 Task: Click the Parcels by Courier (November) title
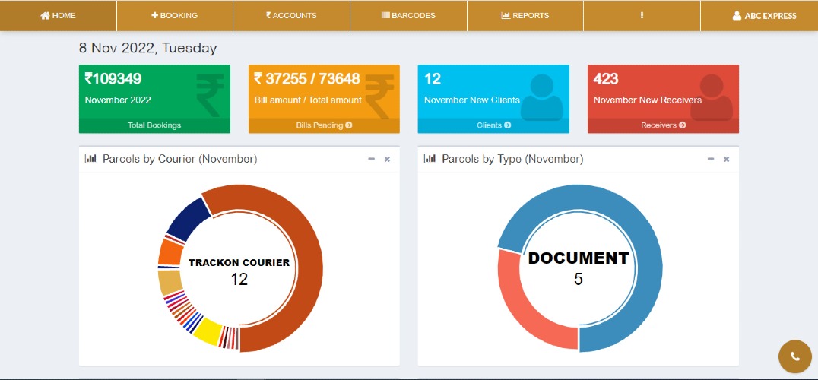pyautogui.click(x=180, y=159)
